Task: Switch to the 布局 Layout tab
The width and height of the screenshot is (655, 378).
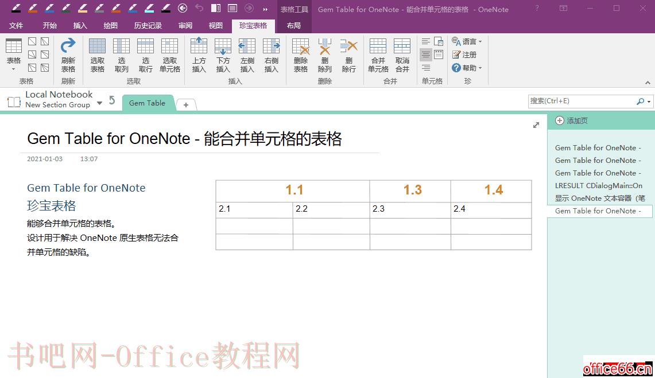Action: (x=294, y=25)
